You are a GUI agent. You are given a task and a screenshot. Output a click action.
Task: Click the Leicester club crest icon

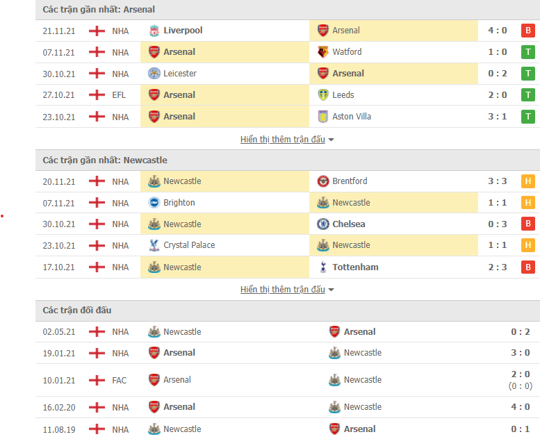pos(154,74)
